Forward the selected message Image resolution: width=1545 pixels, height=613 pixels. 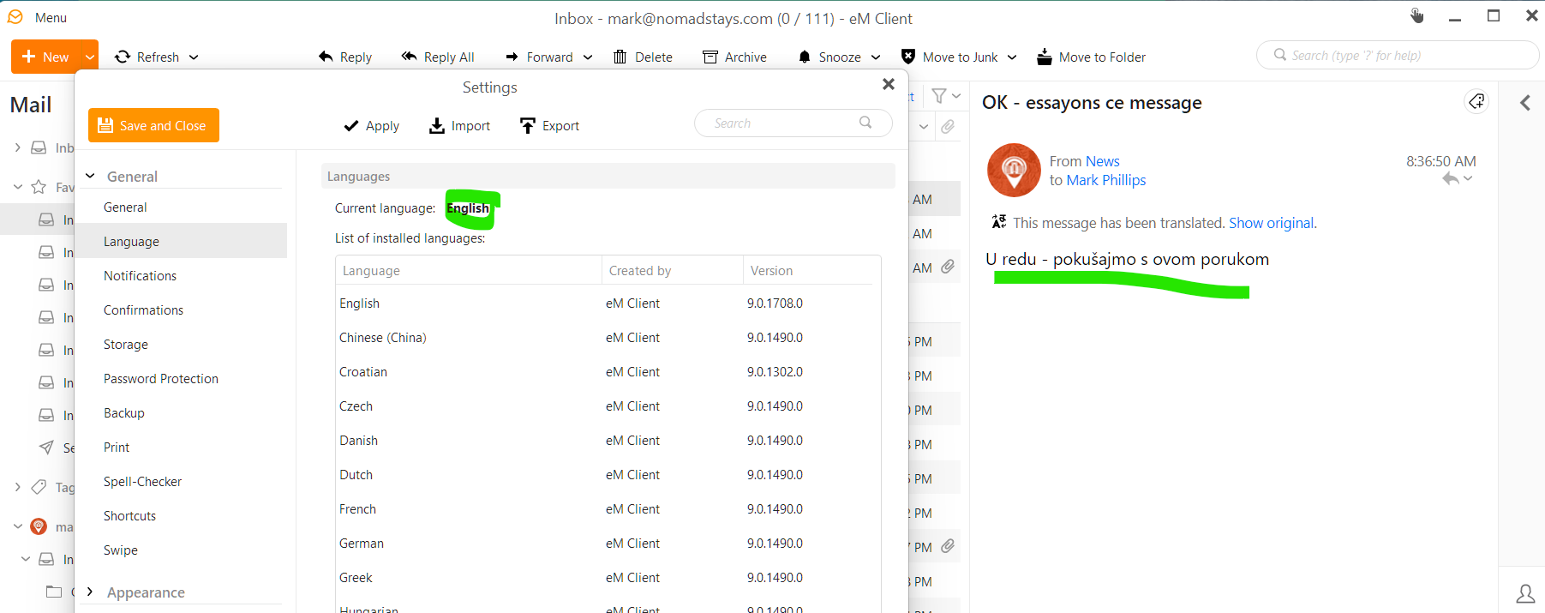point(539,57)
